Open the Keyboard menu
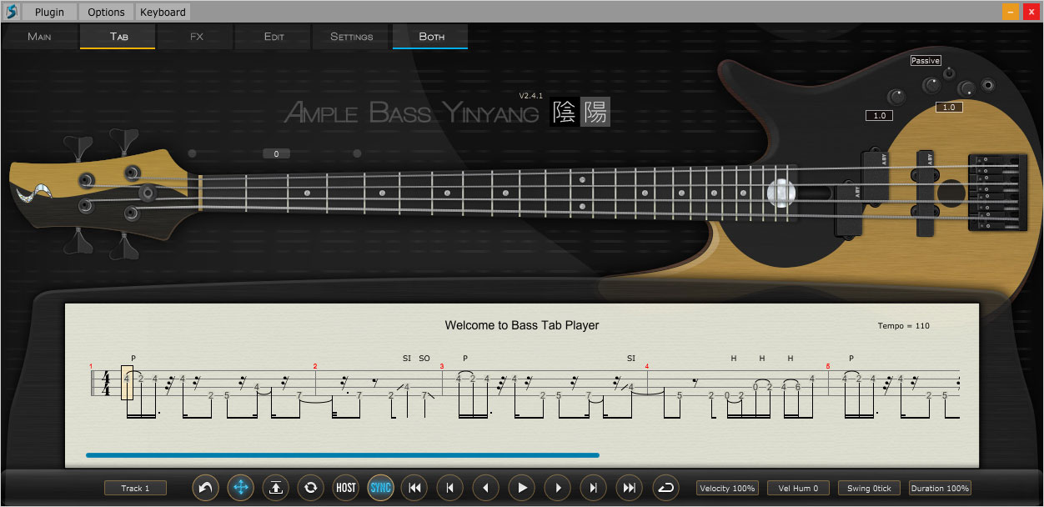This screenshot has height=507, width=1044. (x=163, y=12)
